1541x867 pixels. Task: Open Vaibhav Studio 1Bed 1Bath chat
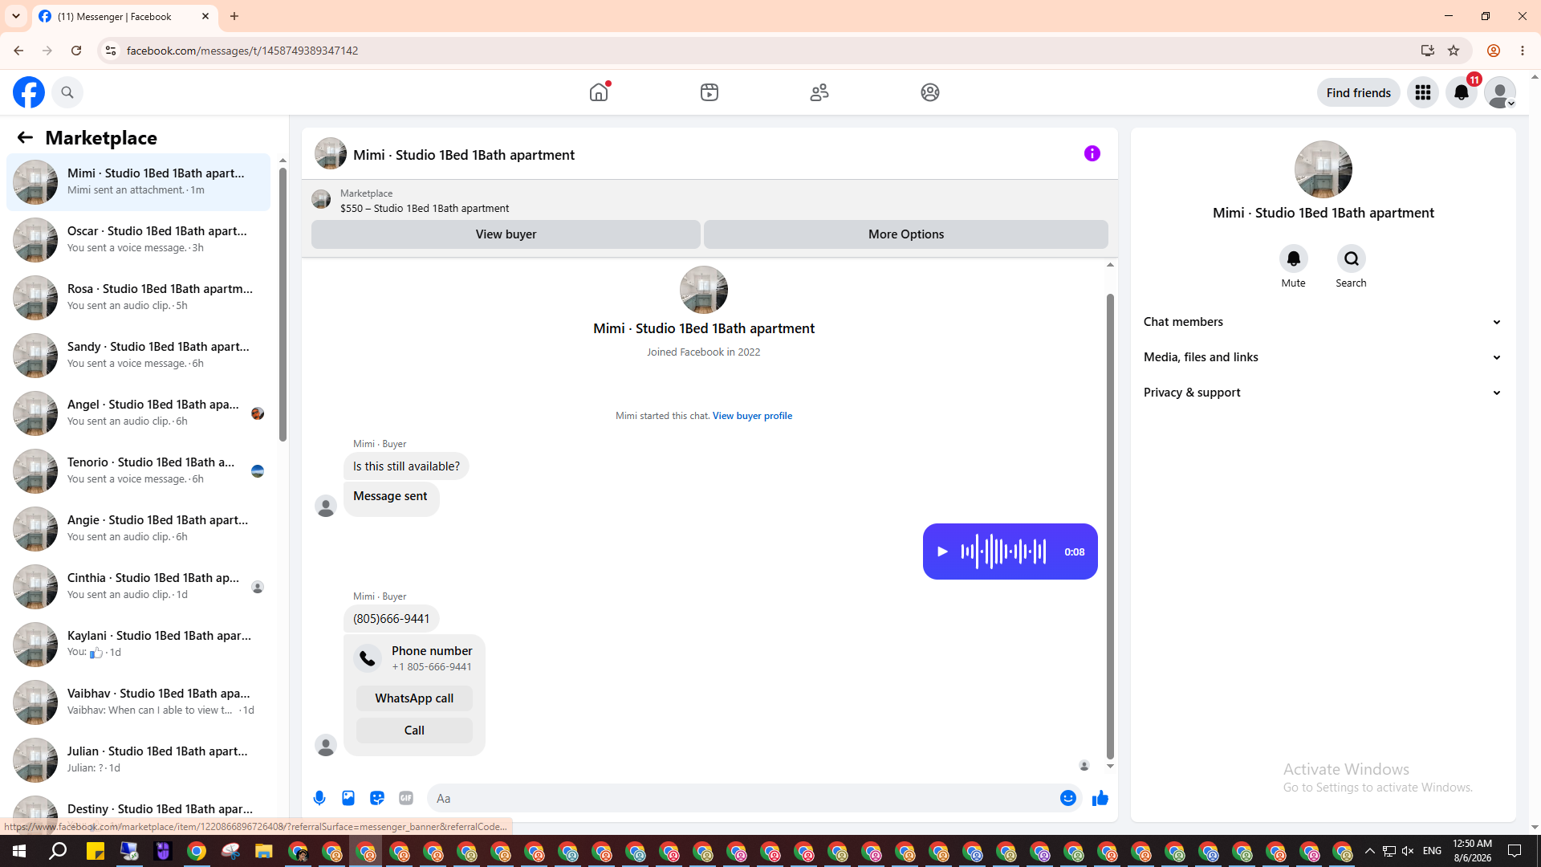[139, 702]
